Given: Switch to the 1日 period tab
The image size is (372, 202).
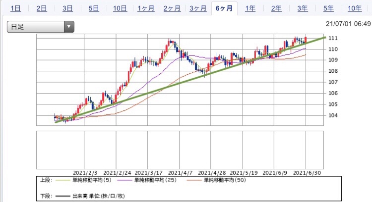Looking at the screenshot, I should tap(15, 8).
